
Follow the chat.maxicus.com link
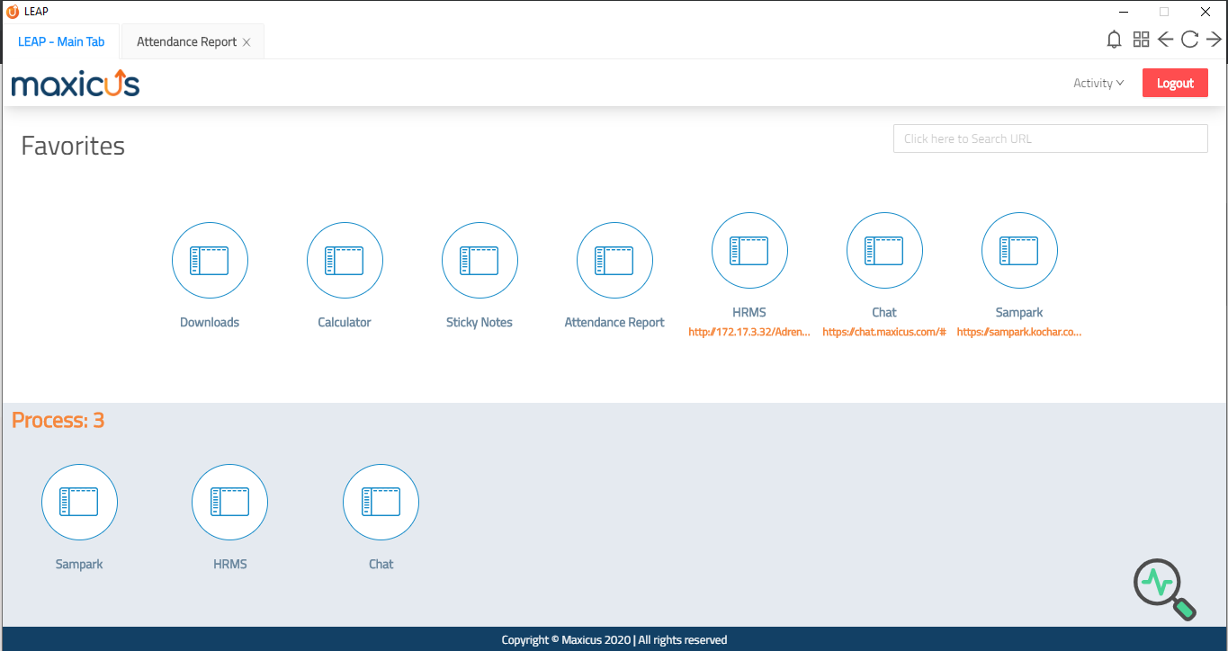pos(884,332)
